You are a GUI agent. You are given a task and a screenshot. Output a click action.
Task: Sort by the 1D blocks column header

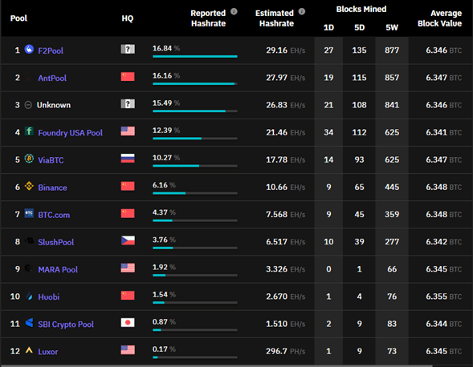328,28
